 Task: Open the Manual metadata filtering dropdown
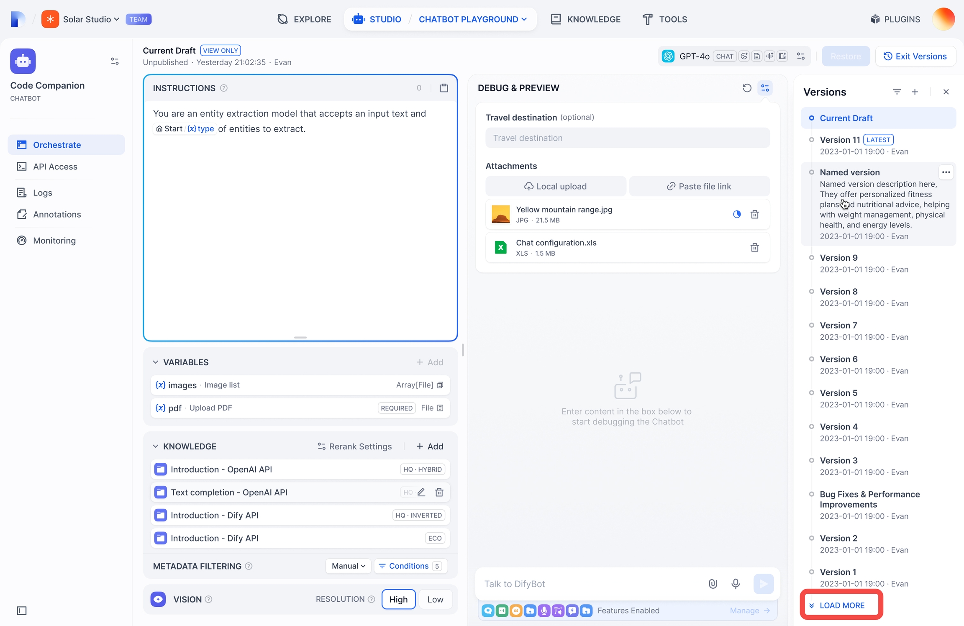tap(348, 566)
